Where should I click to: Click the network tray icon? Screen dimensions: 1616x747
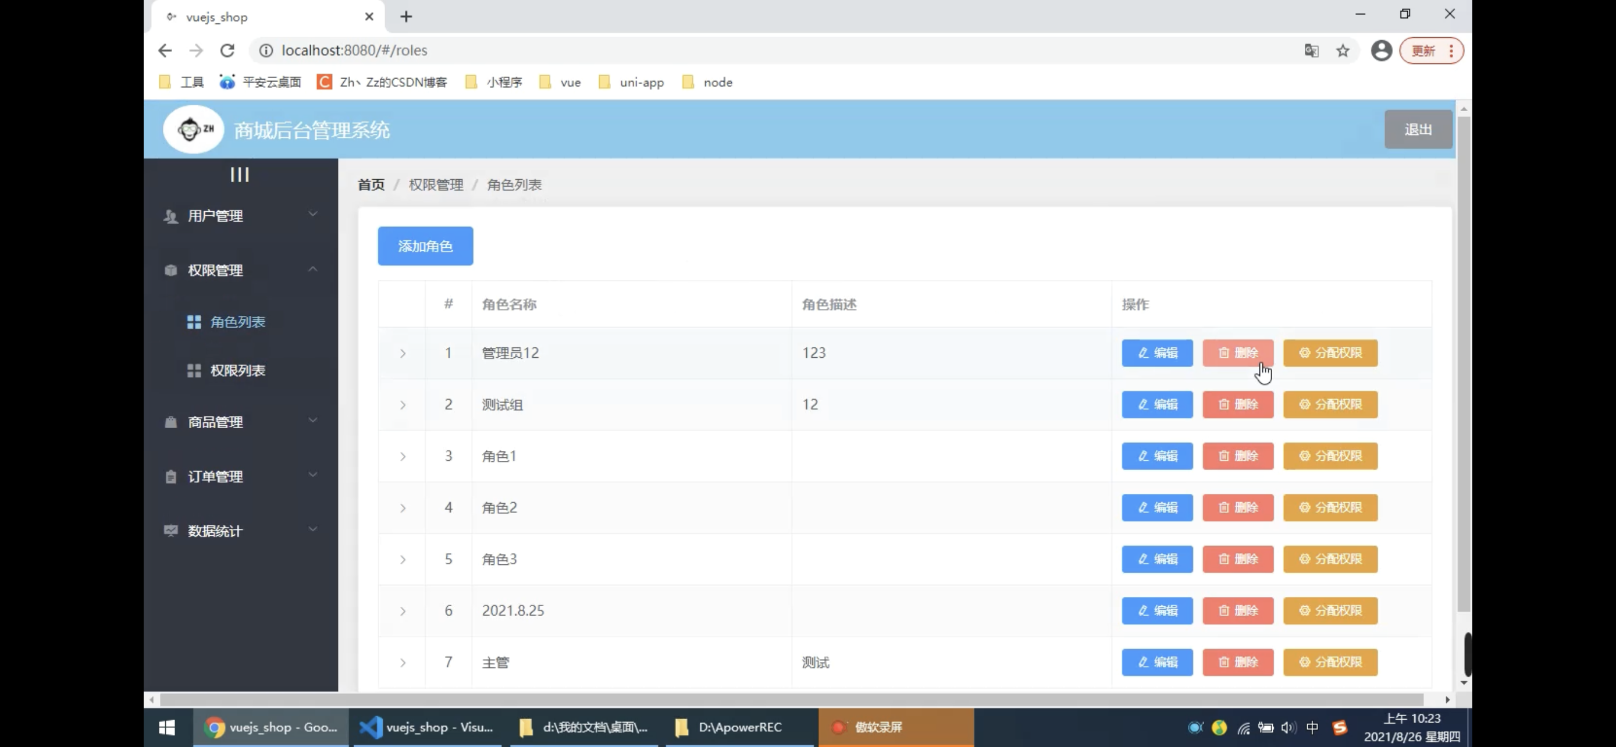coord(1243,728)
